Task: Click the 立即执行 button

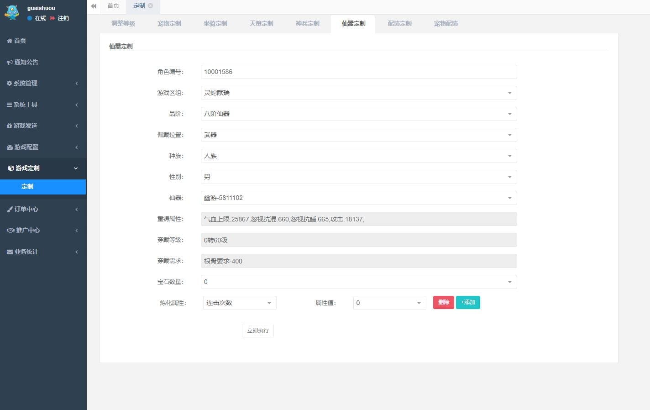Action: click(x=257, y=330)
